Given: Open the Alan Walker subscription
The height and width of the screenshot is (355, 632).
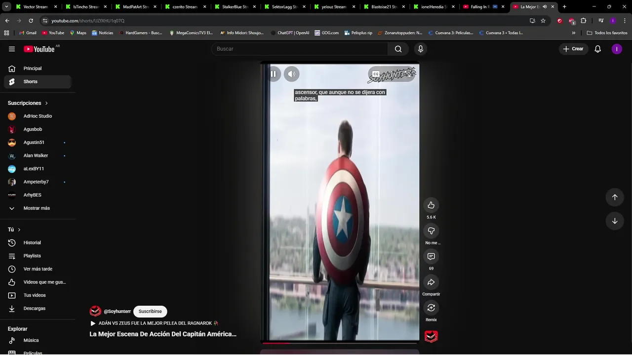Looking at the screenshot, I should 38,155.
